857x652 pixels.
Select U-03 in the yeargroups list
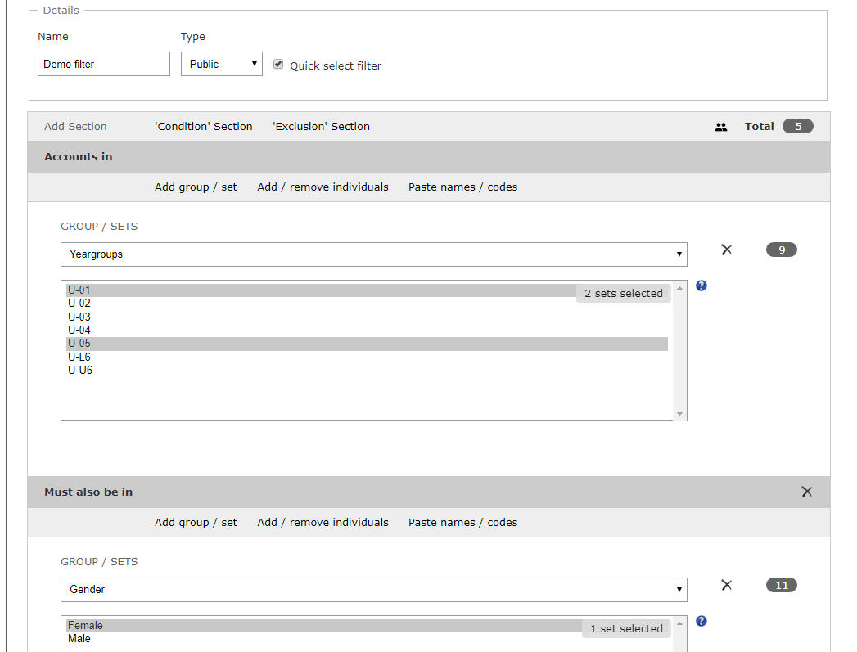coord(368,317)
